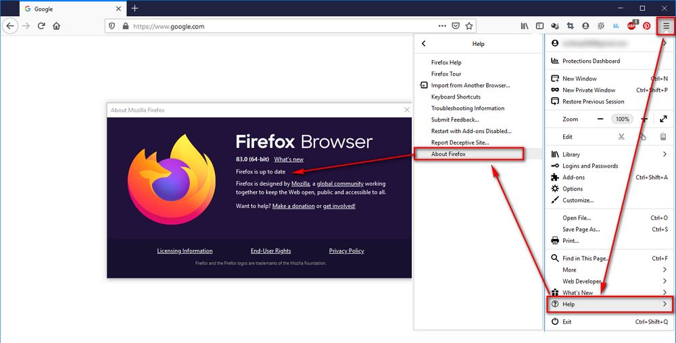Click Make a donation link
The height and width of the screenshot is (343, 676).
(x=293, y=206)
